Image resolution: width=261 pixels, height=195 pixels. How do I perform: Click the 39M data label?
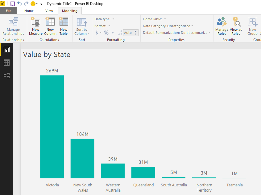[113, 159]
